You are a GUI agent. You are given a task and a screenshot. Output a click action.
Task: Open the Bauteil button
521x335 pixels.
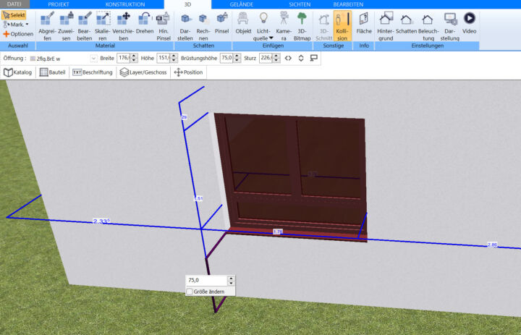(53, 72)
